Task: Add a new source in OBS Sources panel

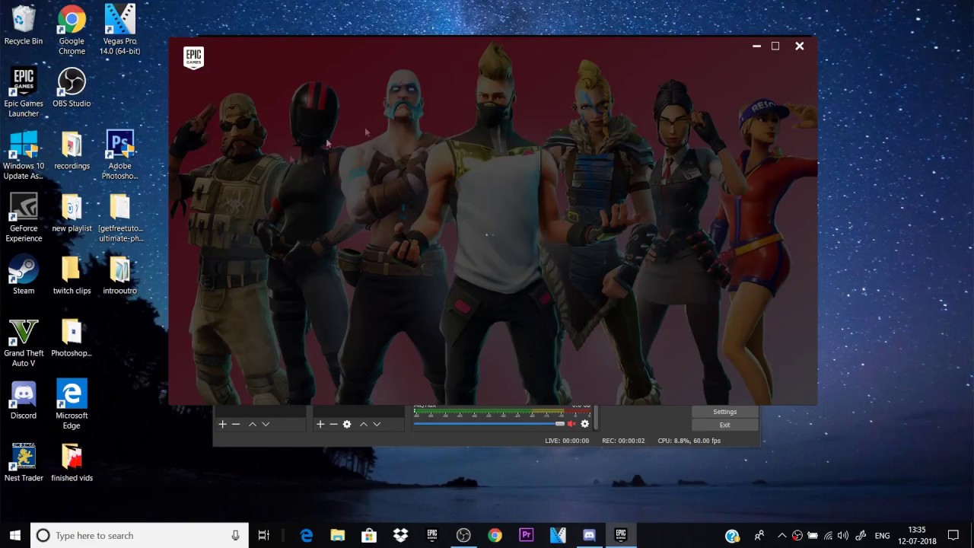Action: pyautogui.click(x=320, y=424)
